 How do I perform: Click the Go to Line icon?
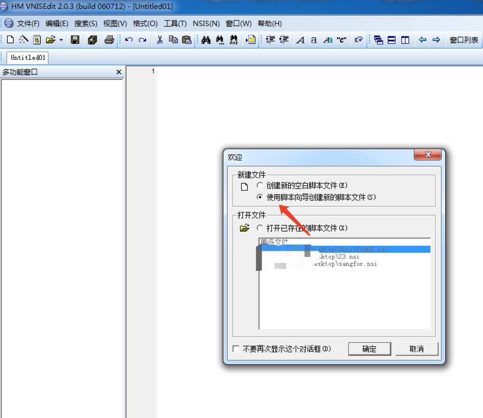coord(251,39)
